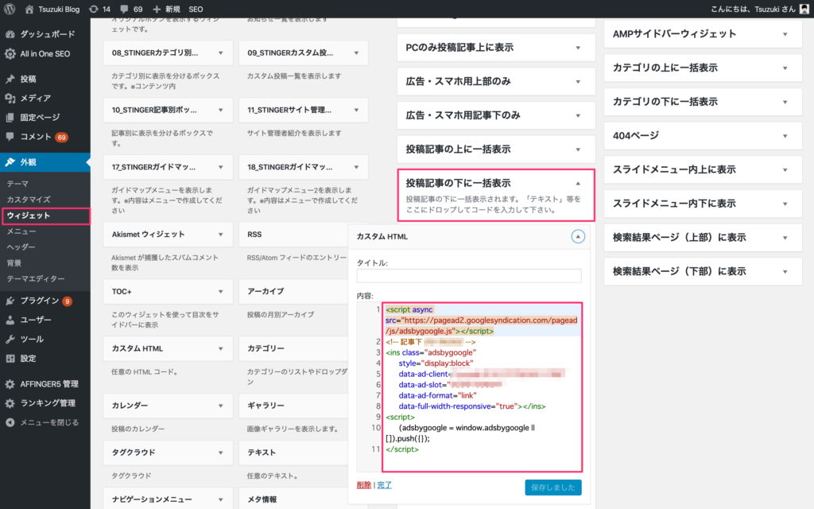Open the メニュー submenu item
The width and height of the screenshot is (814, 509).
[x=21, y=231]
